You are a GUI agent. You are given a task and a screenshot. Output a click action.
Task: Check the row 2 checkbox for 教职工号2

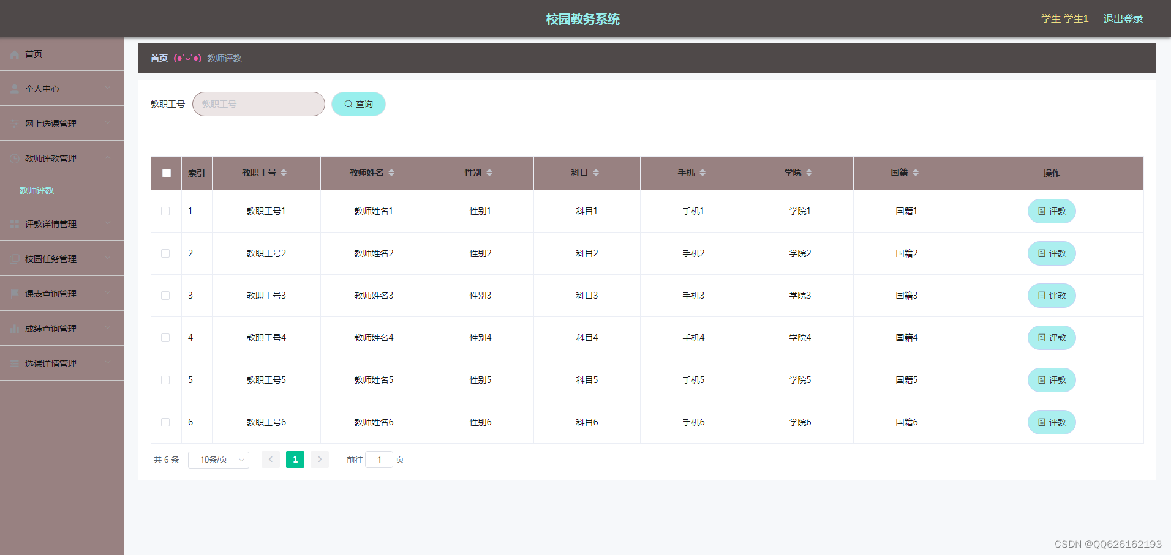165,253
